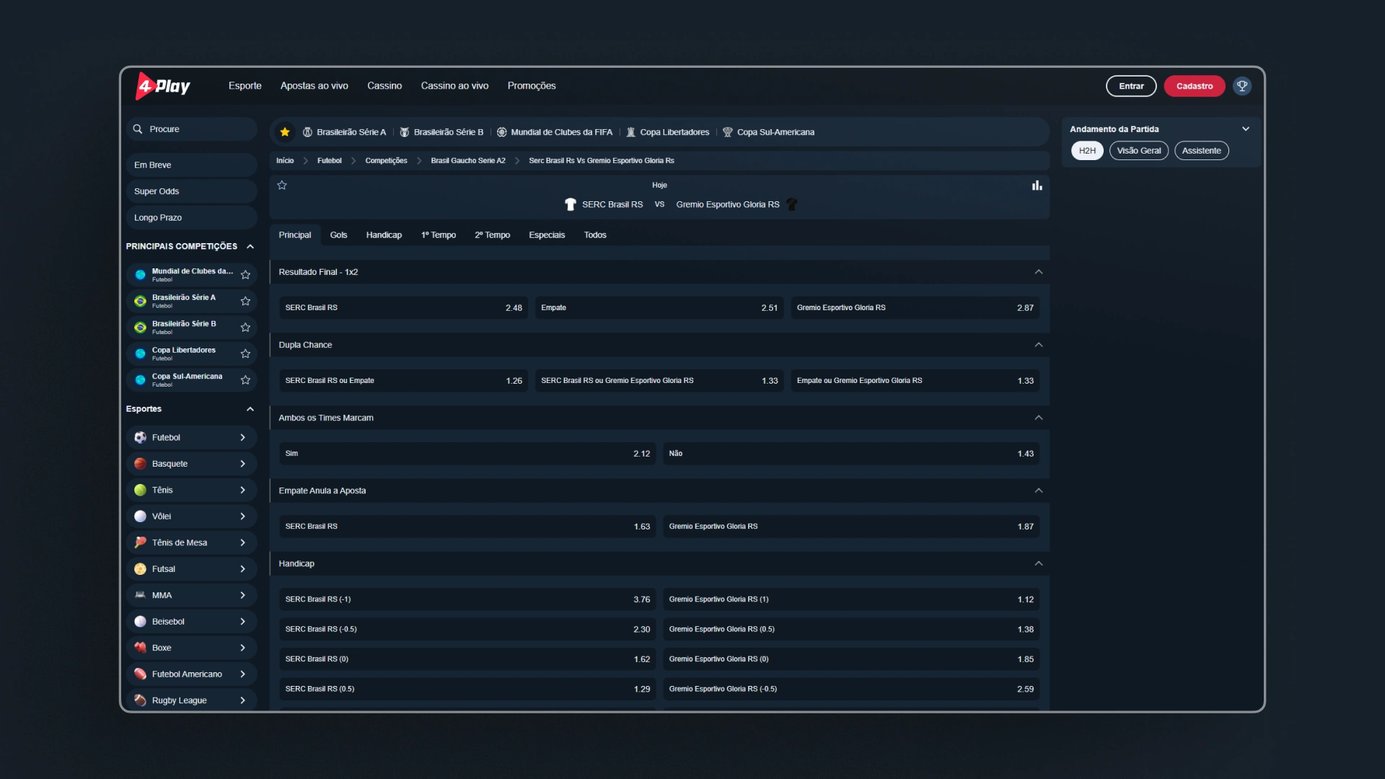Image resolution: width=1385 pixels, height=779 pixels.
Task: Select the Visão Geral pill
Action: tap(1138, 151)
